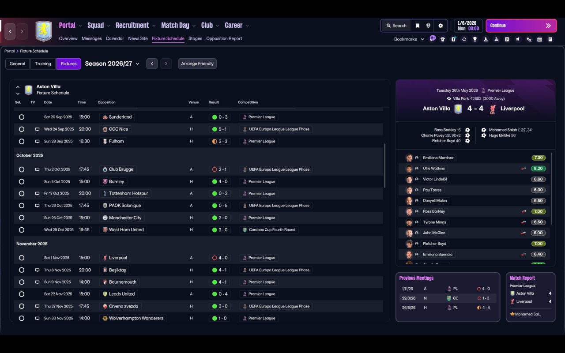This screenshot has width=565, height=353.
Task: Click the Arrange Friendly button
Action: pos(197,64)
